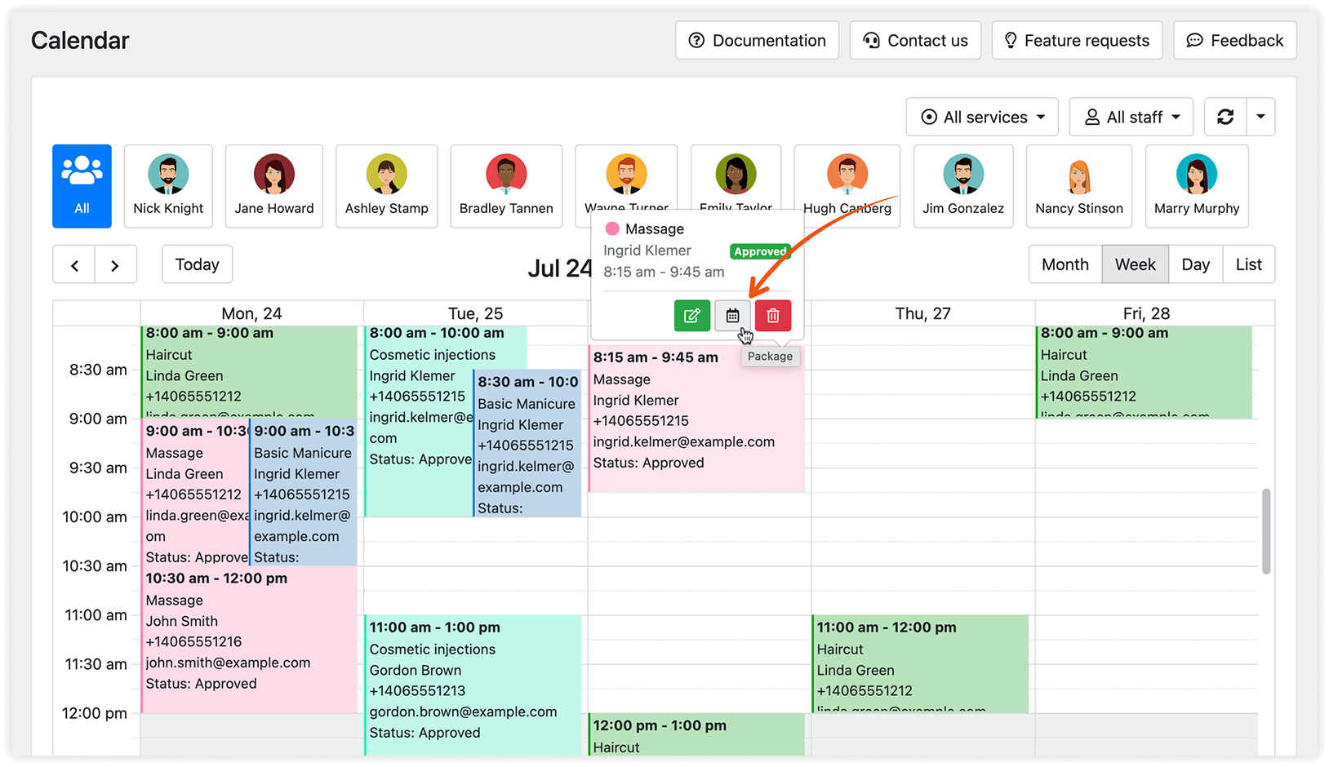
Task: Switch to Month view
Action: click(1065, 264)
